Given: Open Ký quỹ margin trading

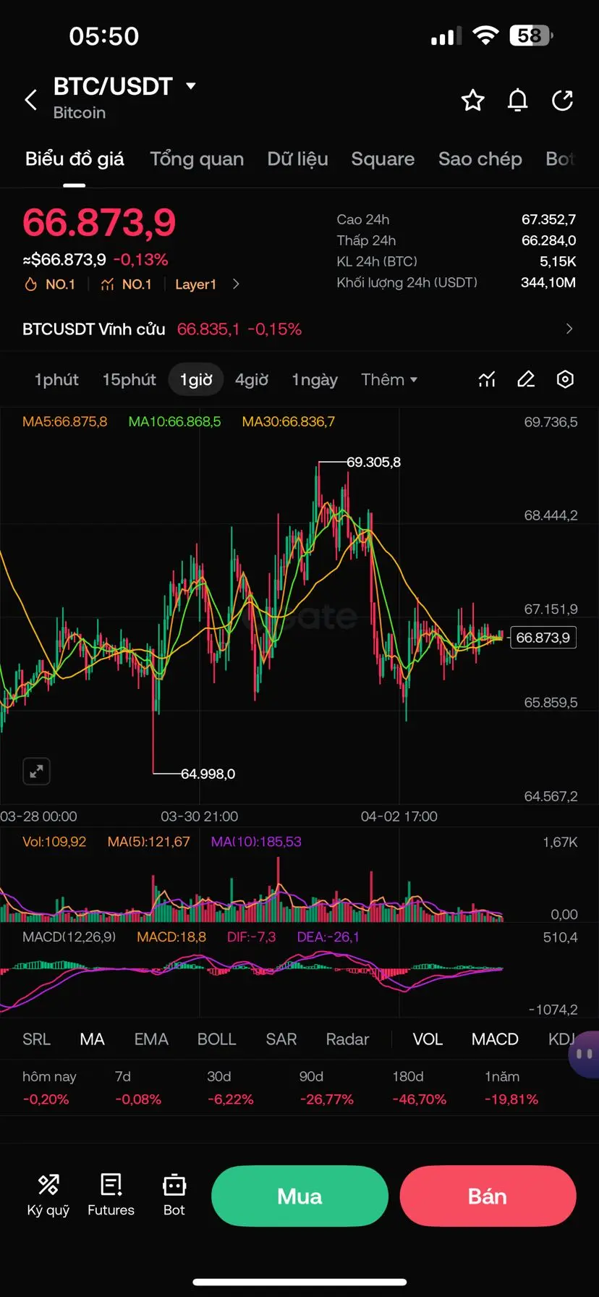Looking at the screenshot, I should [48, 1196].
